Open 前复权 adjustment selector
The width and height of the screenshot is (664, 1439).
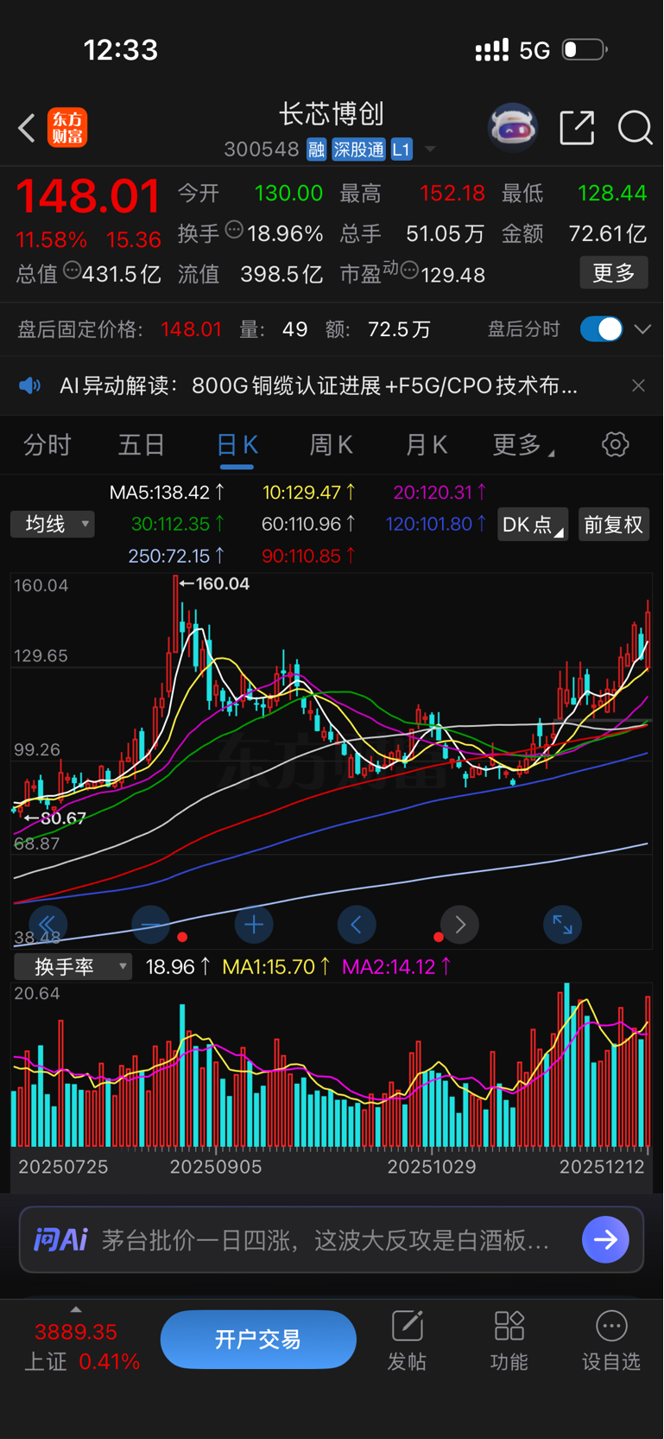click(613, 525)
